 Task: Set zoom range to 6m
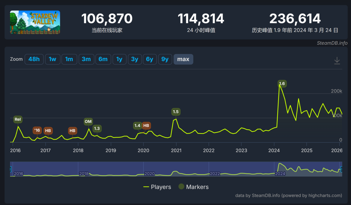pyautogui.click(x=103, y=59)
